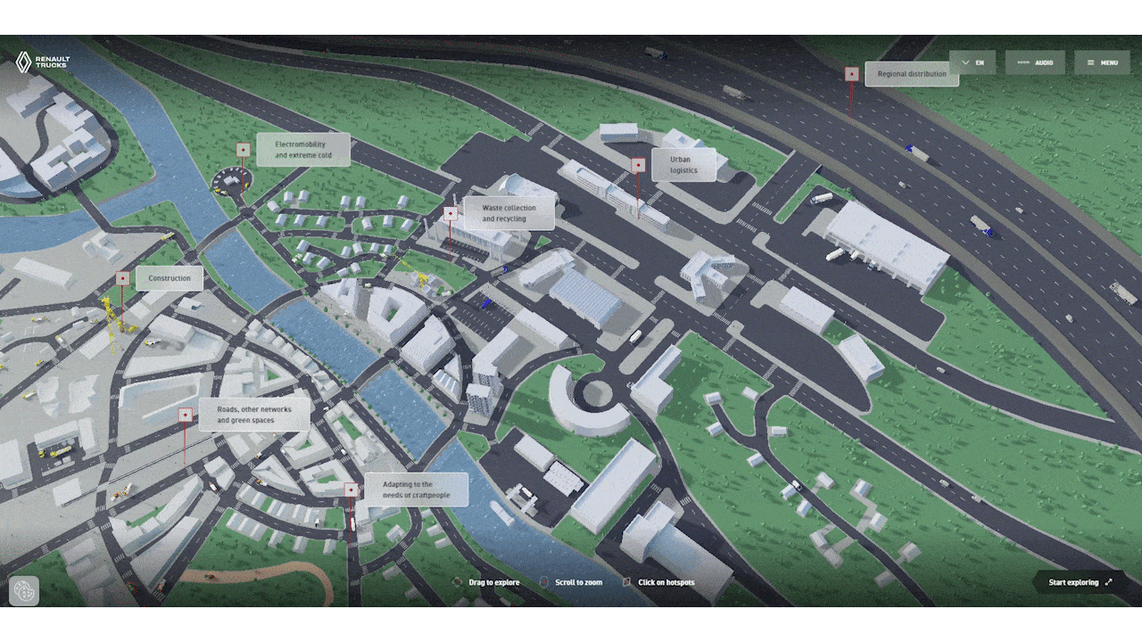The image size is (1142, 642).
Task: Expand the EN language dropdown
Action: [972, 62]
